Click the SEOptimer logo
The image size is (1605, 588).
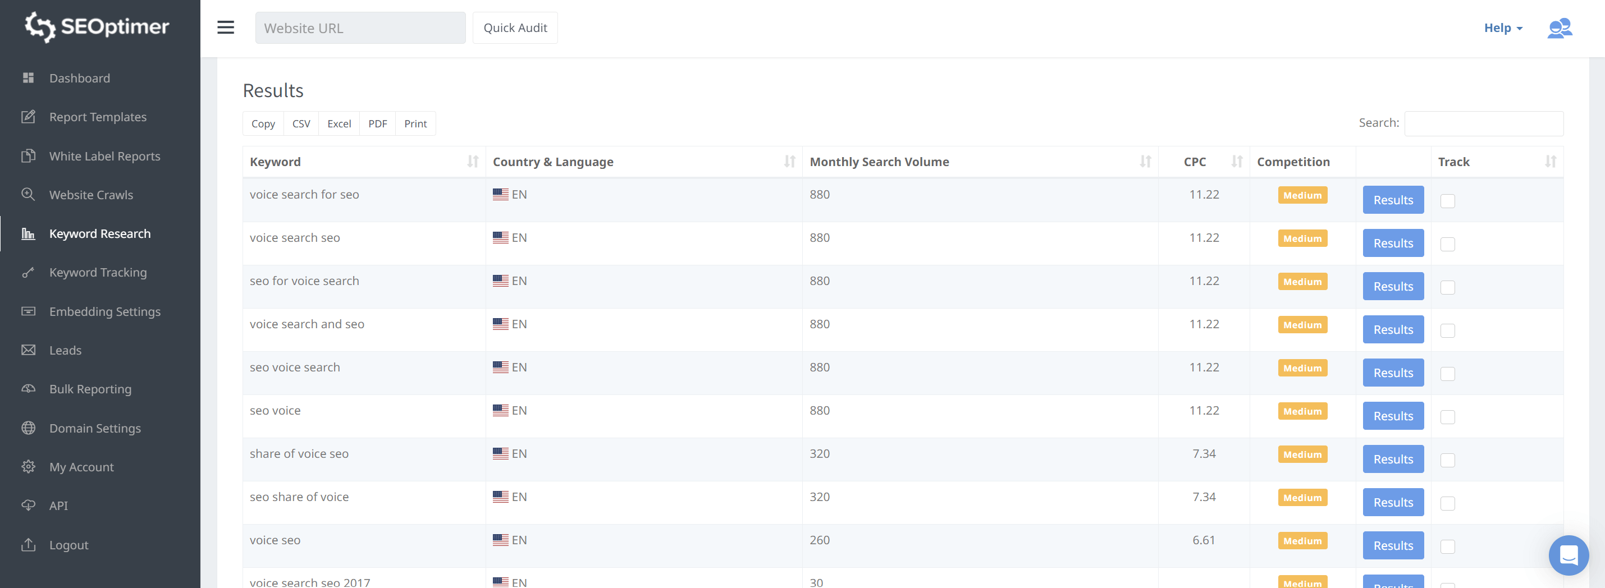point(97,27)
